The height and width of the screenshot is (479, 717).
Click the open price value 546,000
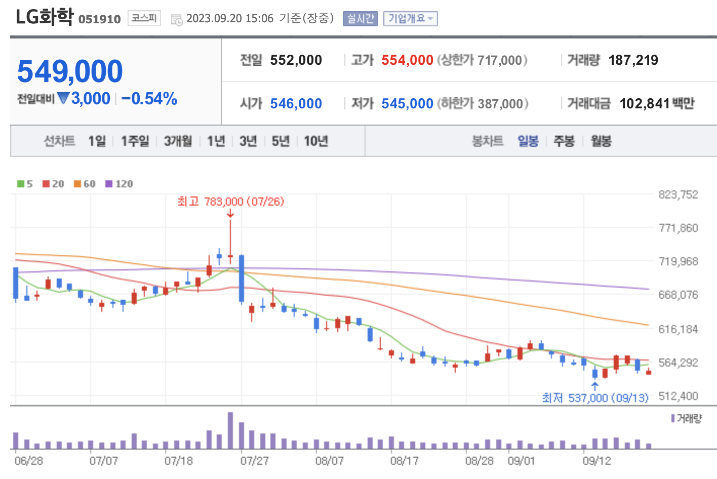tap(296, 104)
